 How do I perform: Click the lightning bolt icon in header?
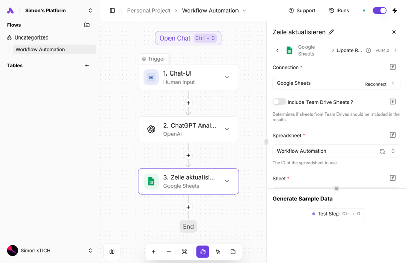(x=395, y=10)
